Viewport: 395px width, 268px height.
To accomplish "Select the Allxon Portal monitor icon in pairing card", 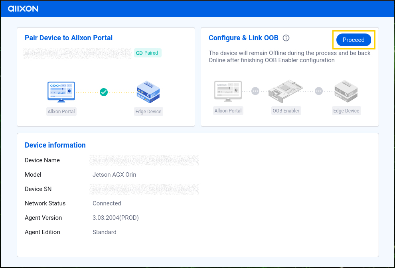I will click(x=61, y=92).
